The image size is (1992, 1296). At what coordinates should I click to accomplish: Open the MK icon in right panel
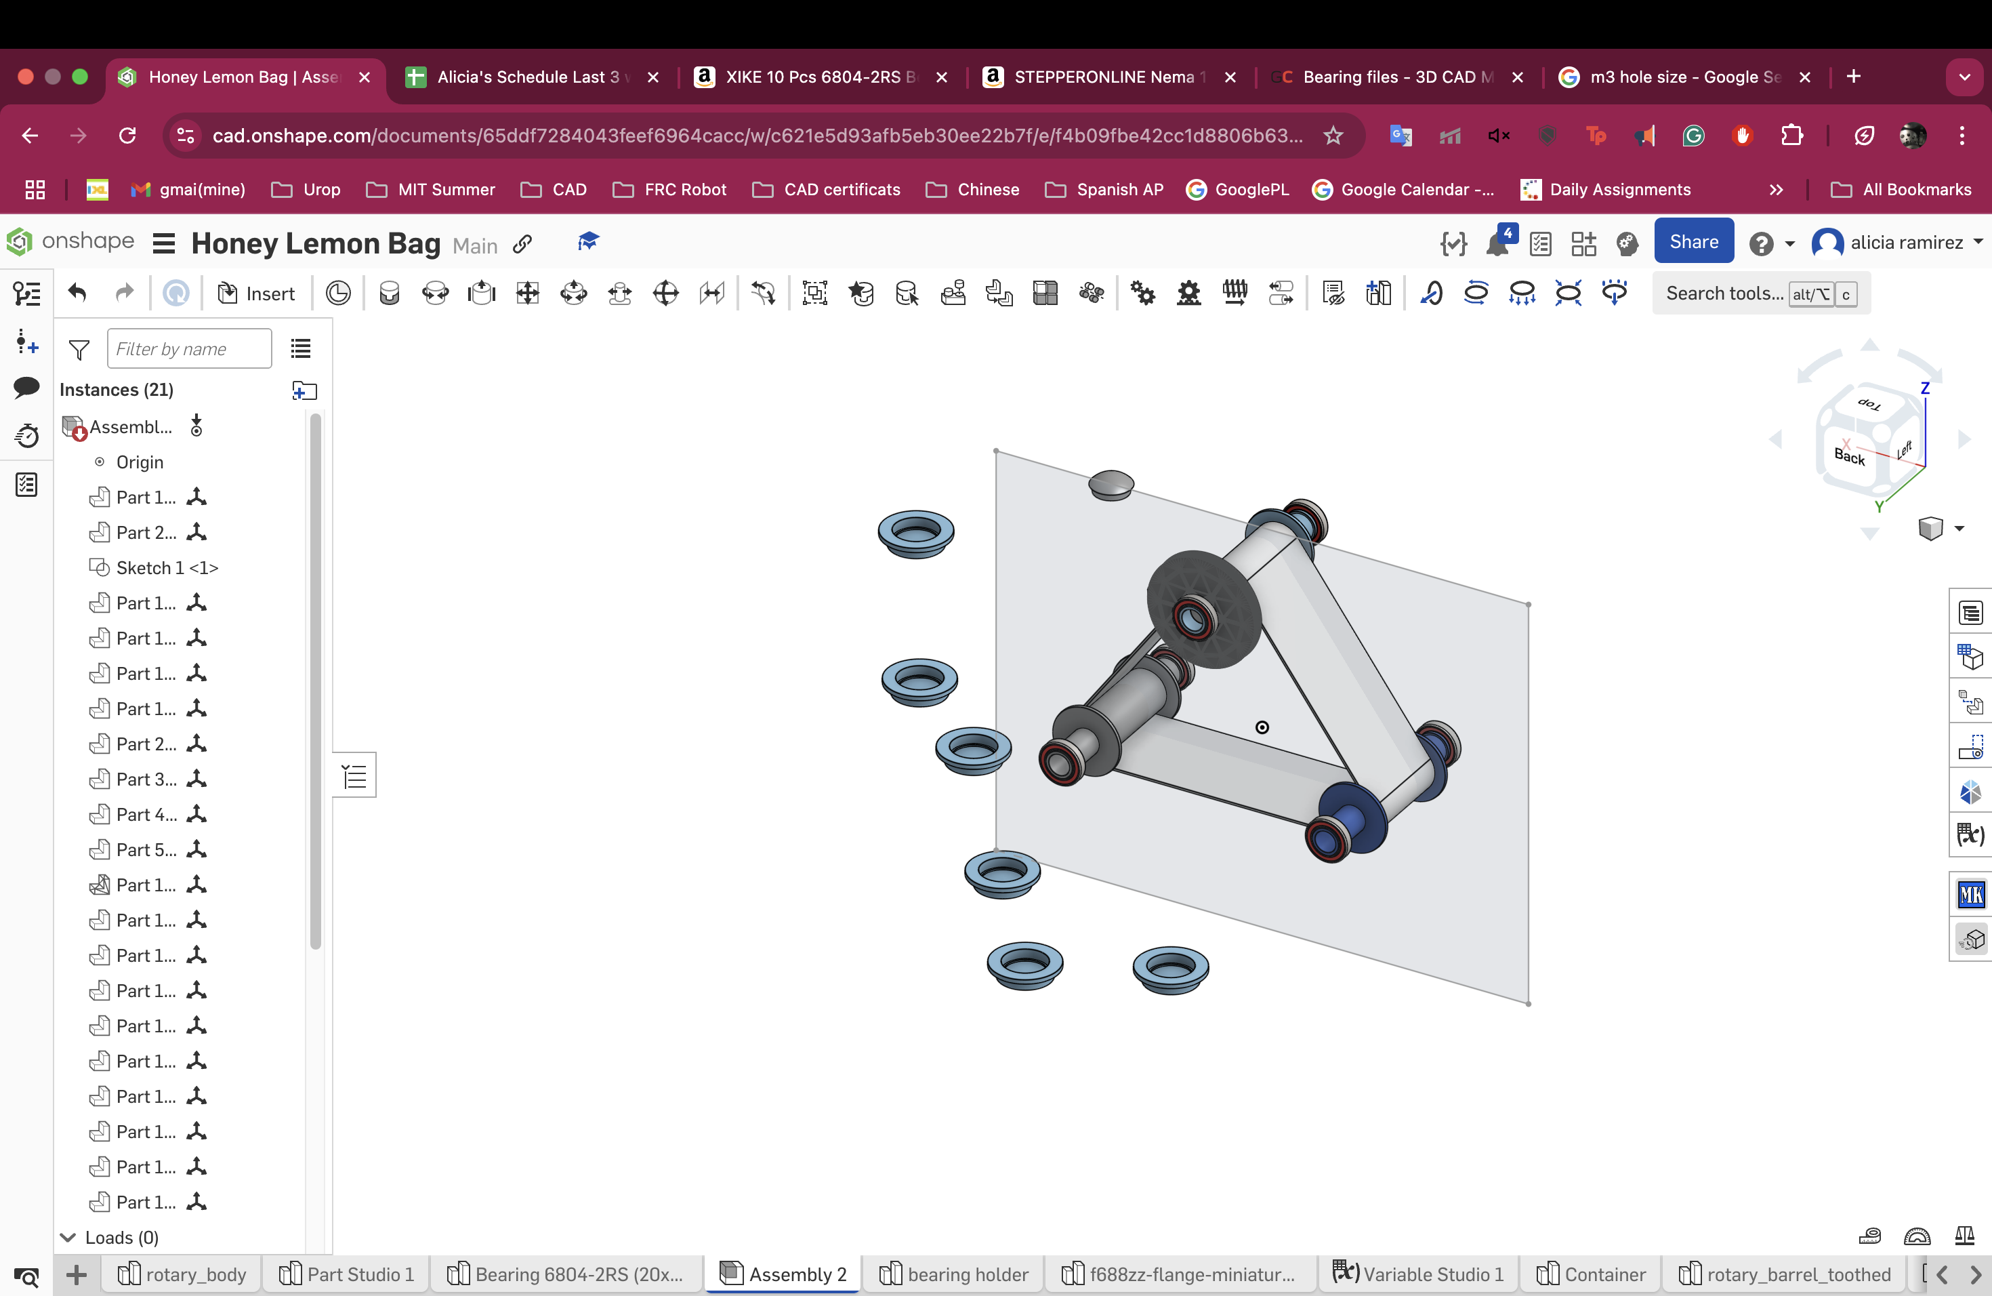pyautogui.click(x=1970, y=894)
